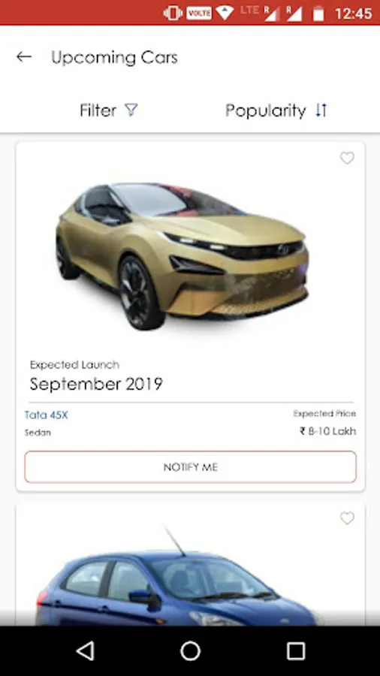Tap the Upcoming Cars page title
This screenshot has width=380, height=676.
click(114, 57)
